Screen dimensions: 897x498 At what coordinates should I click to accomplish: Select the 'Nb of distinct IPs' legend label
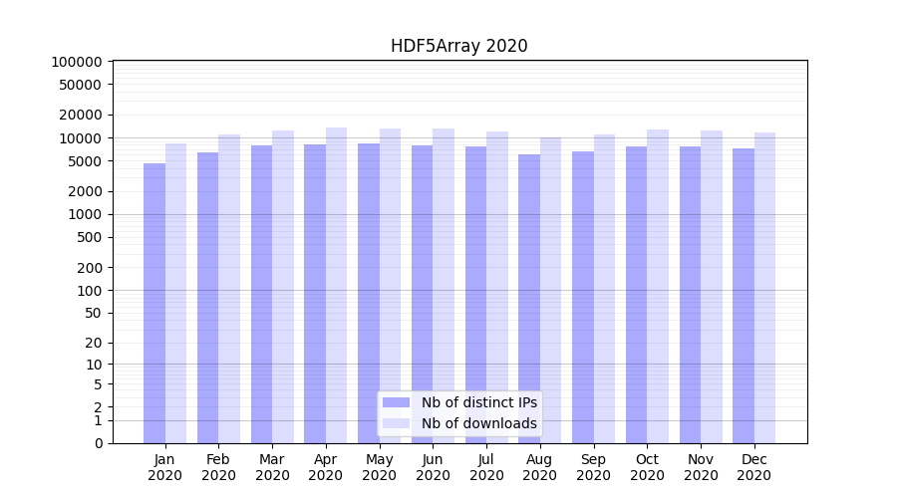click(478, 402)
